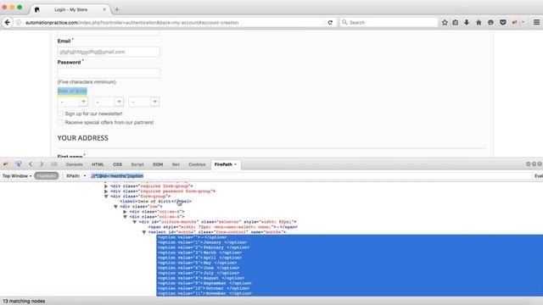Collapse the select id months node

click(x=143, y=232)
